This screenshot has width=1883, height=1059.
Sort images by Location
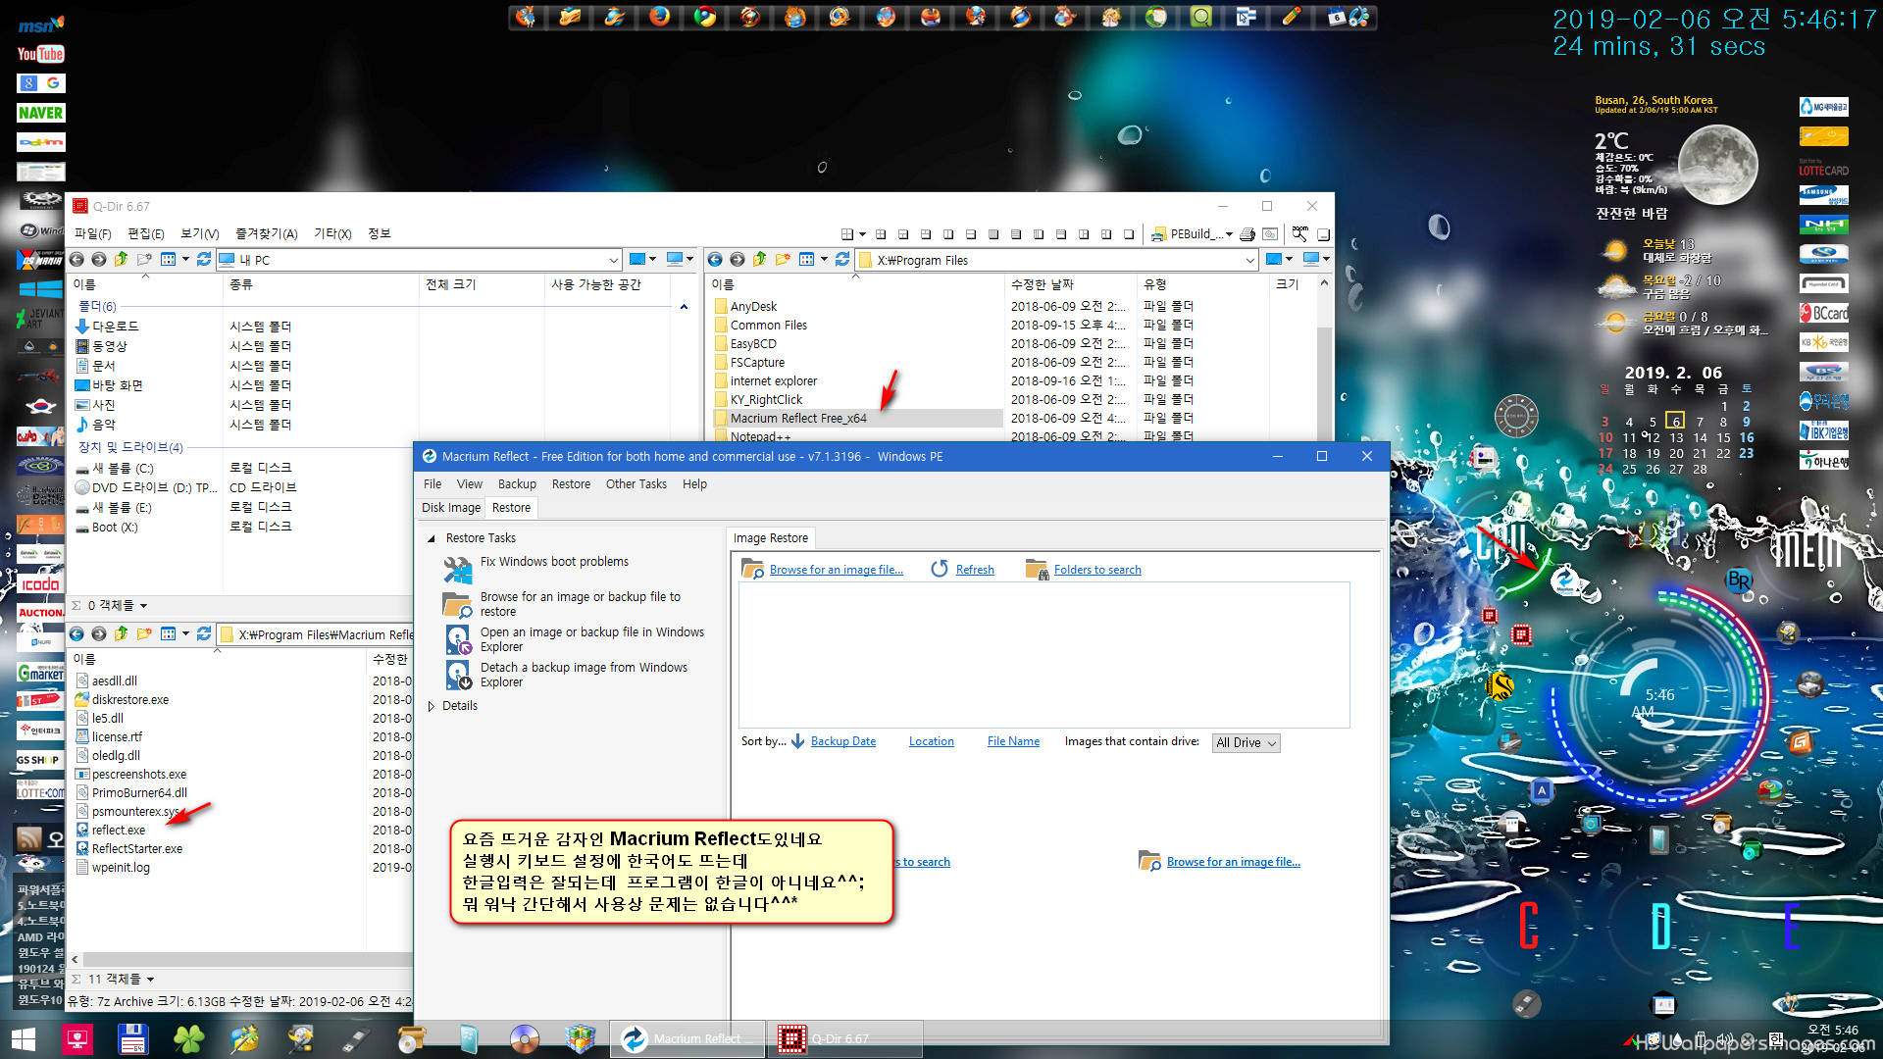(x=931, y=741)
